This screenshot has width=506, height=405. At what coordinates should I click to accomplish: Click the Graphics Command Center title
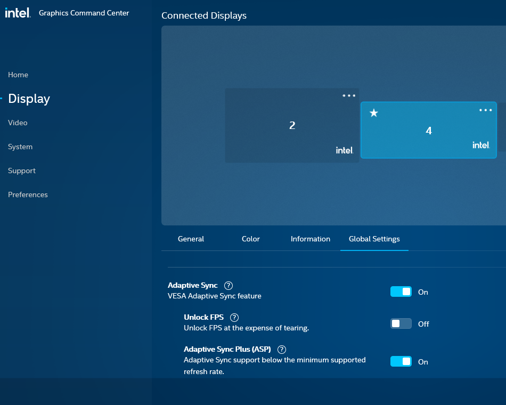[x=84, y=13]
